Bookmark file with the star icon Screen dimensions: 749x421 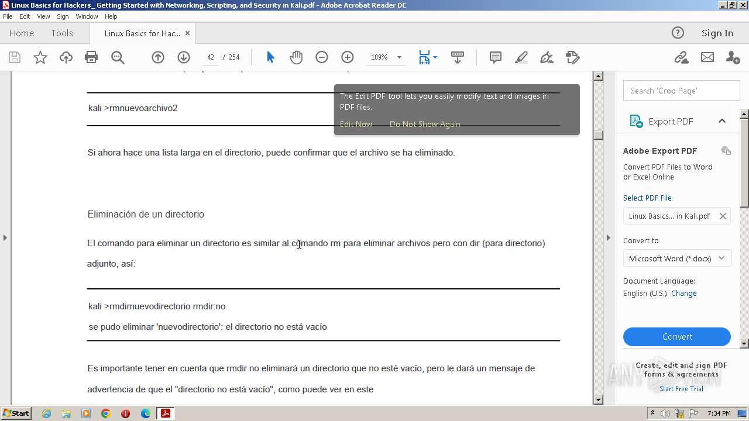point(40,57)
